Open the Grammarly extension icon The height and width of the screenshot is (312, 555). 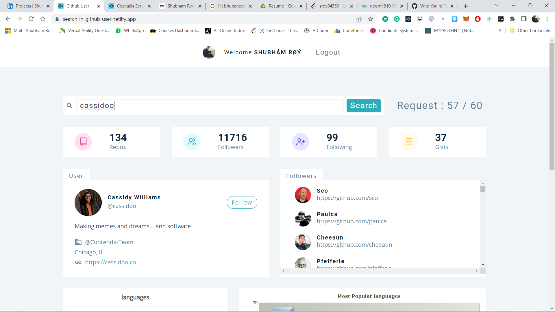click(397, 19)
